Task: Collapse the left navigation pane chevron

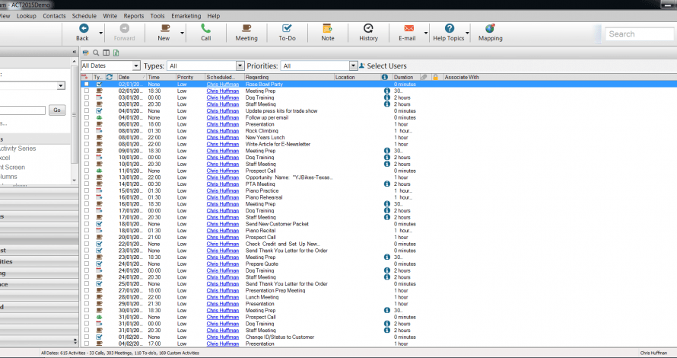Action: click(x=75, y=52)
